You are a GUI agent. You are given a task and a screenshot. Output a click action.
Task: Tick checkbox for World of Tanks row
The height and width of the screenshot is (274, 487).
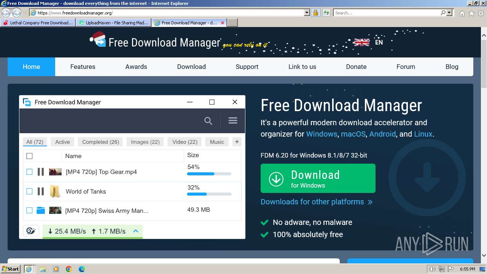click(x=29, y=191)
